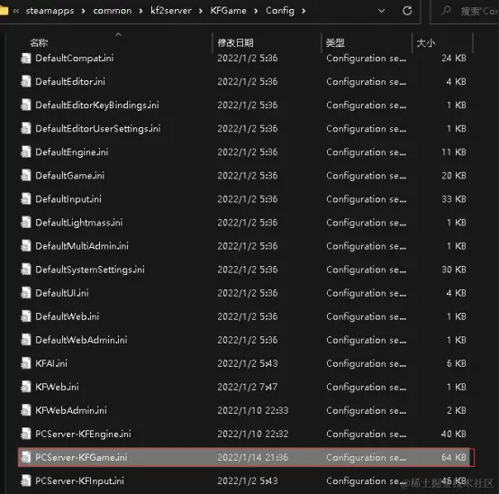The image size is (499, 494).
Task: Open the address bar history dropdown arrow
Action: point(381,11)
